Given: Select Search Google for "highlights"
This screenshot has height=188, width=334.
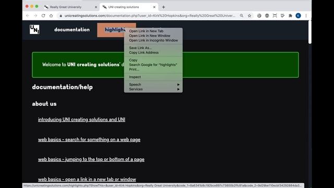Looking at the screenshot, I should pyautogui.click(x=153, y=65).
